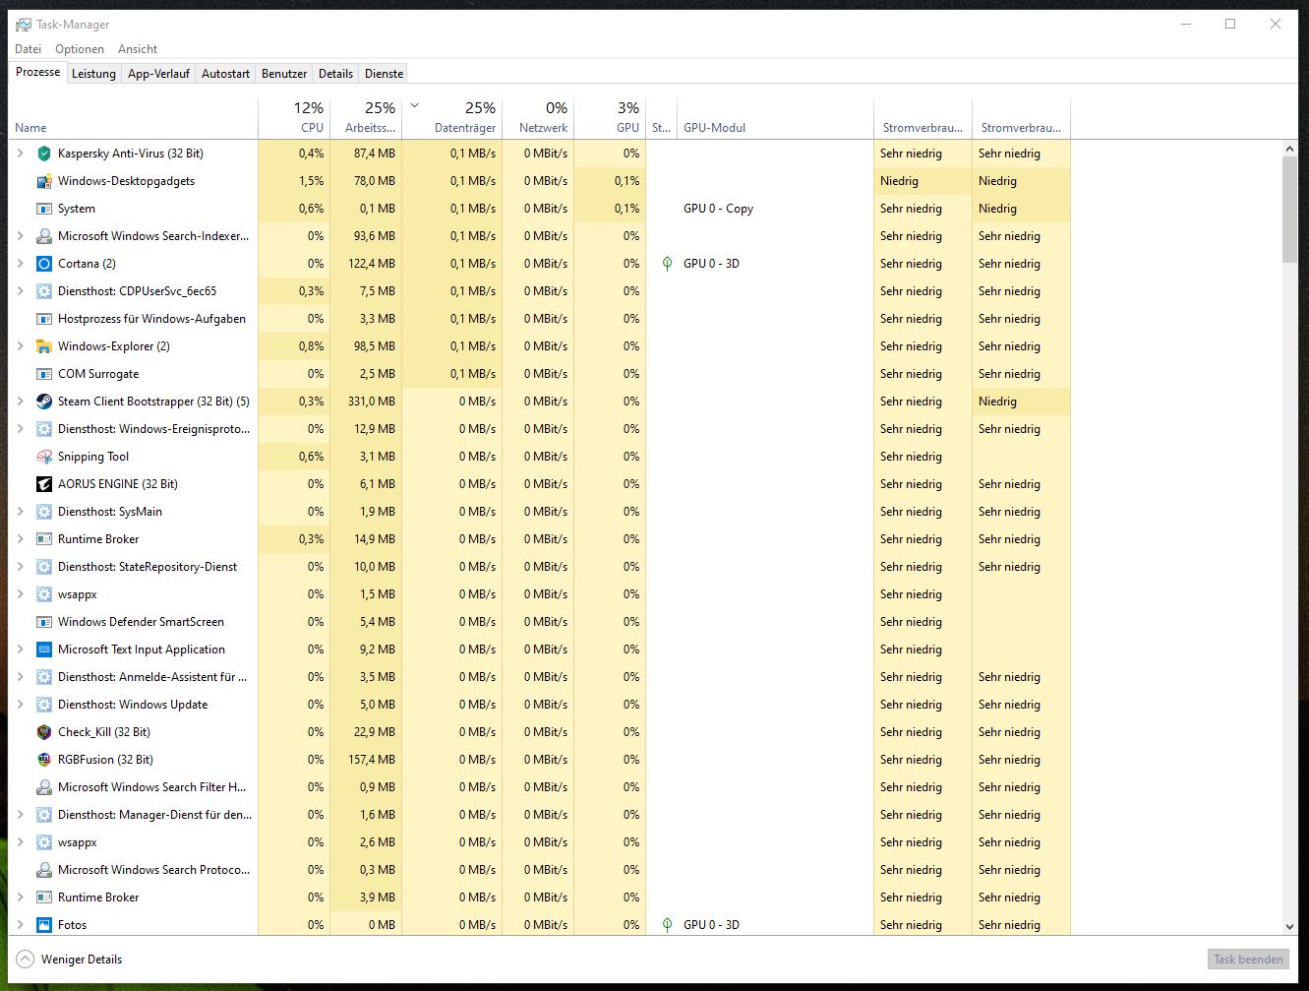1309x991 pixels.
Task: Click the Windows-Explorer folder icon
Action: click(43, 346)
